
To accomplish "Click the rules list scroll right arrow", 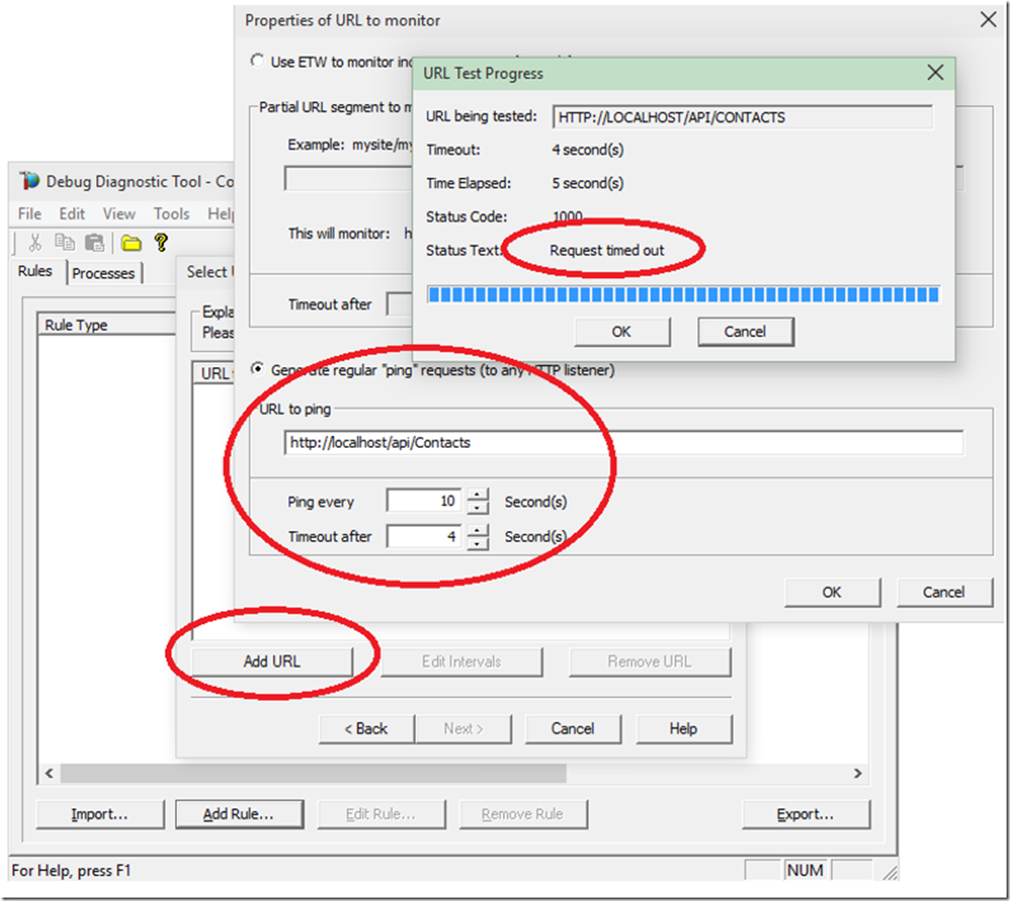I will (x=857, y=773).
